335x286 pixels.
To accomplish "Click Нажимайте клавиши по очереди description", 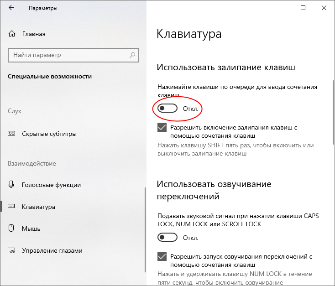I will click(237, 91).
